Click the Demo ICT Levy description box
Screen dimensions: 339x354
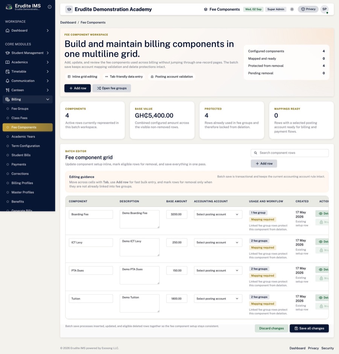click(139, 247)
